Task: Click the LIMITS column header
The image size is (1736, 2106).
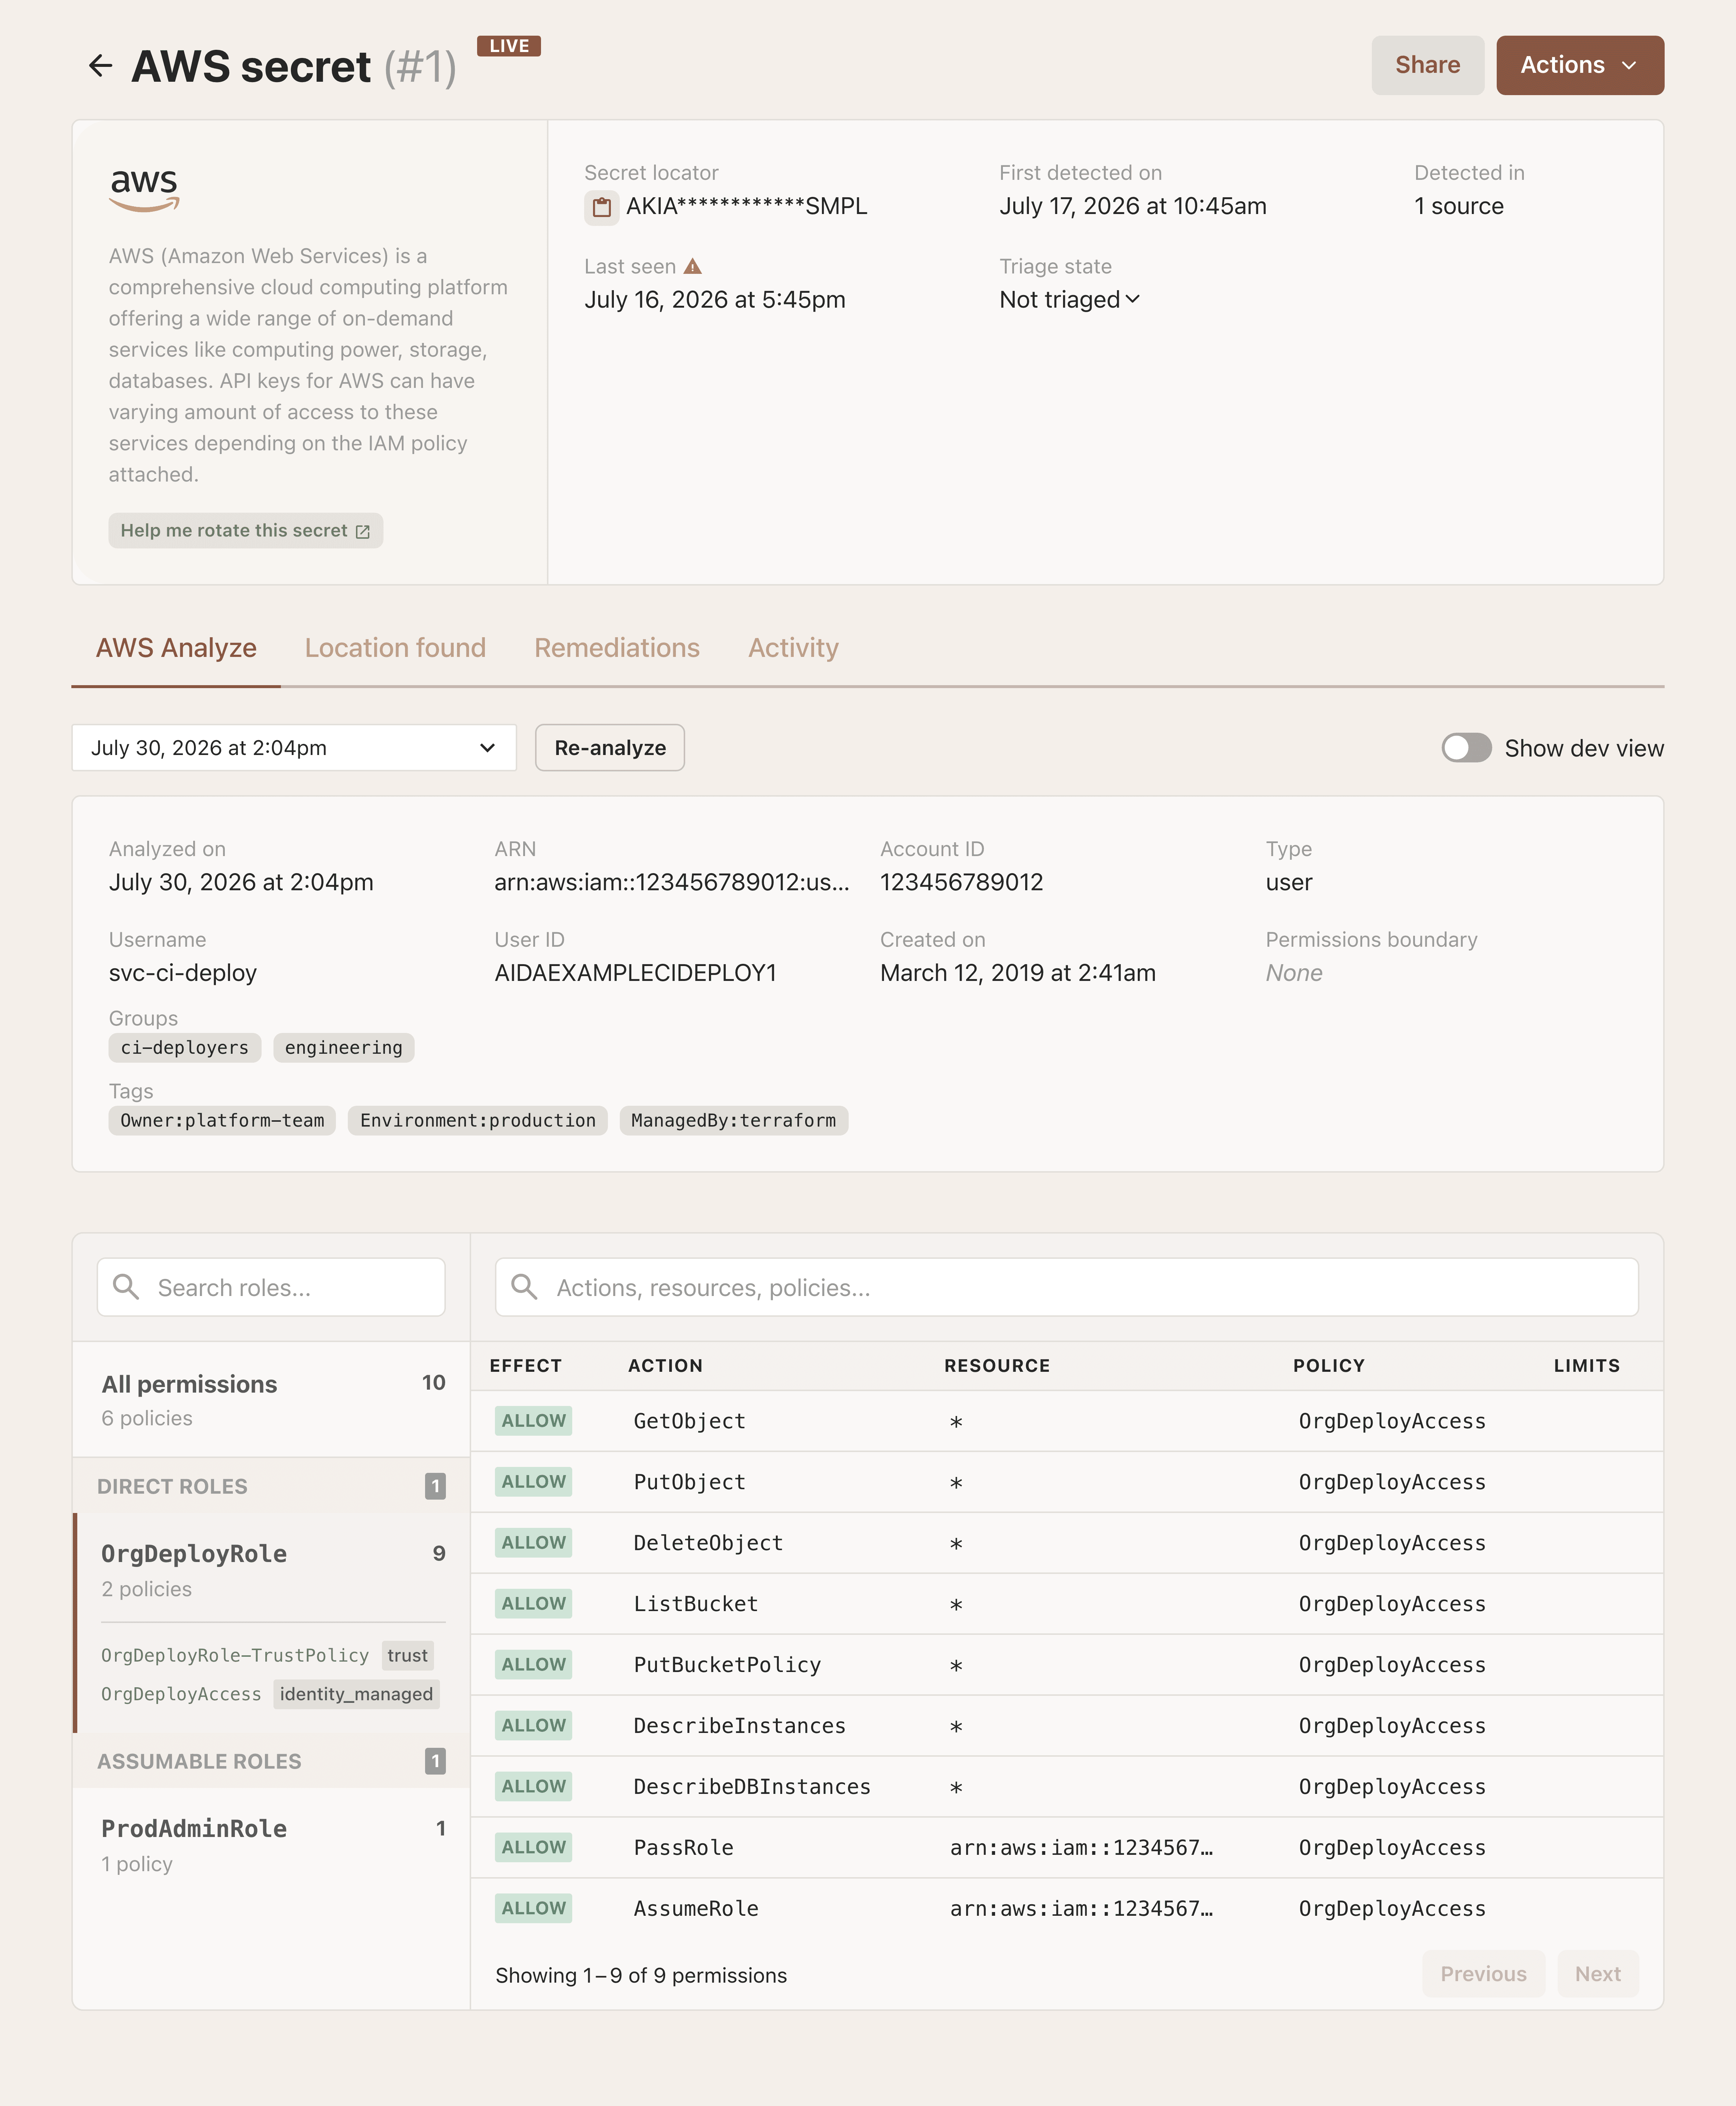Action: (1587, 1366)
